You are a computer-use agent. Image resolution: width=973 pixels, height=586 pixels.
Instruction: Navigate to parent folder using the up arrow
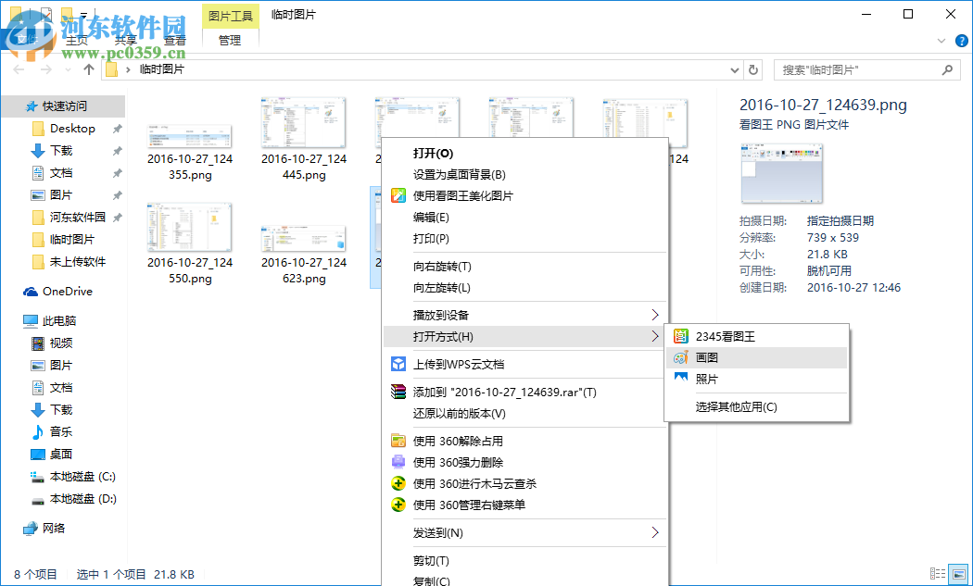87,69
